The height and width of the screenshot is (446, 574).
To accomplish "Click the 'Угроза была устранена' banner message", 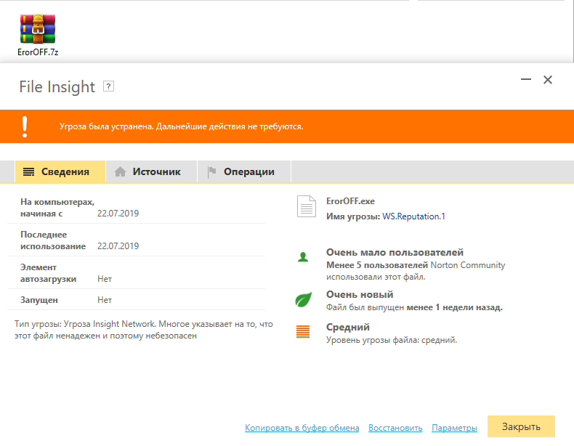I will pyautogui.click(x=181, y=126).
